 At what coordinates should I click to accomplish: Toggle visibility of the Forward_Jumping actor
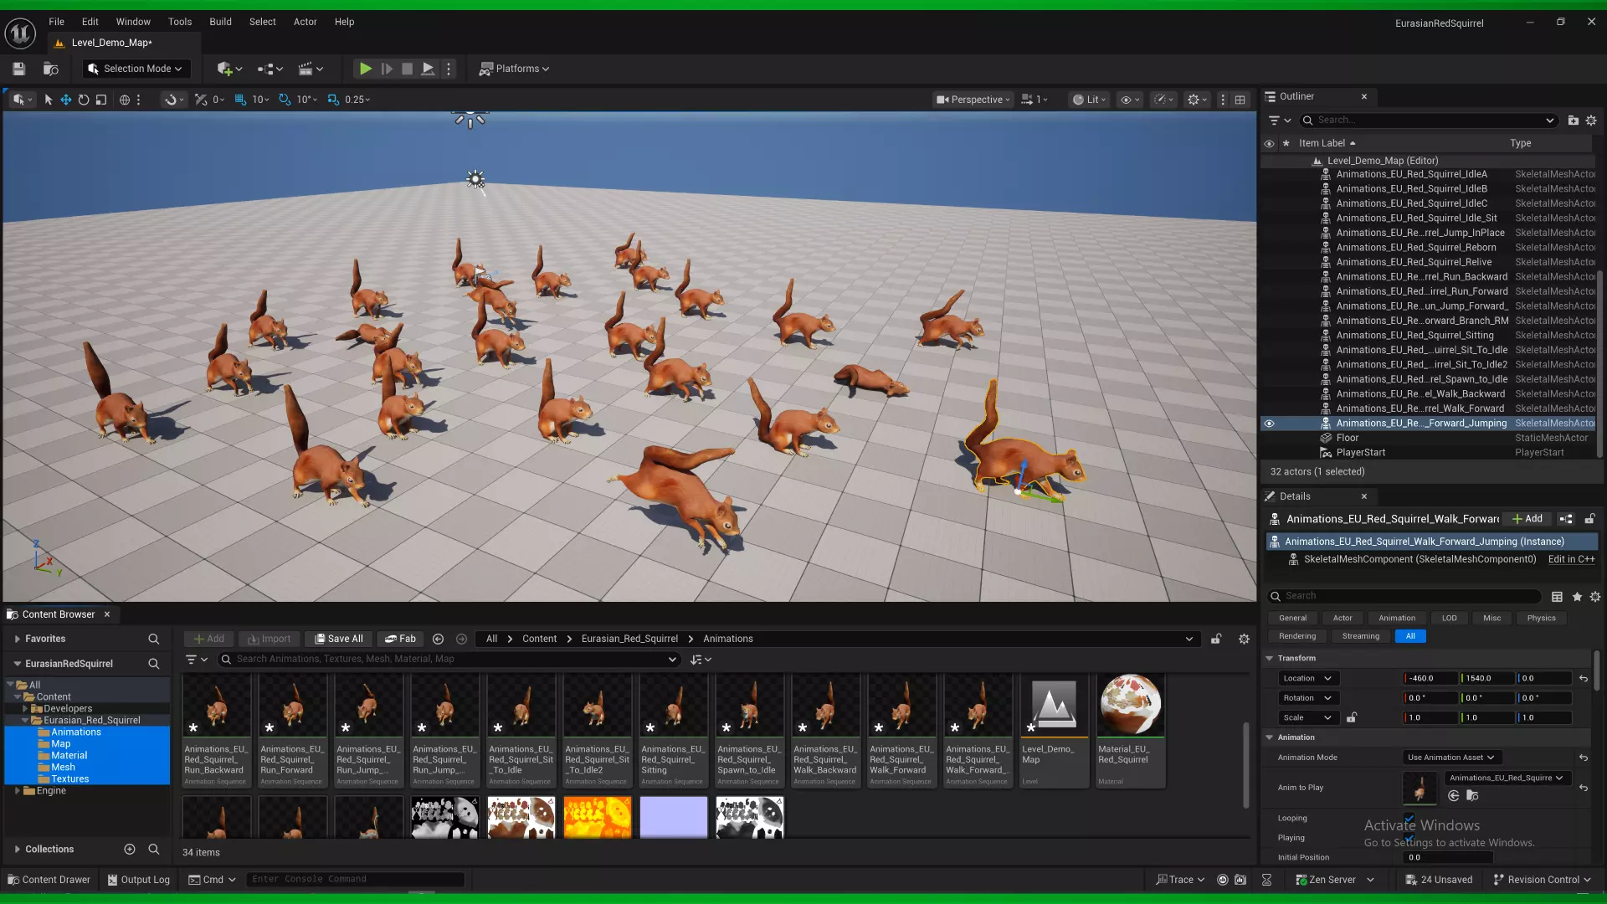[x=1269, y=424]
